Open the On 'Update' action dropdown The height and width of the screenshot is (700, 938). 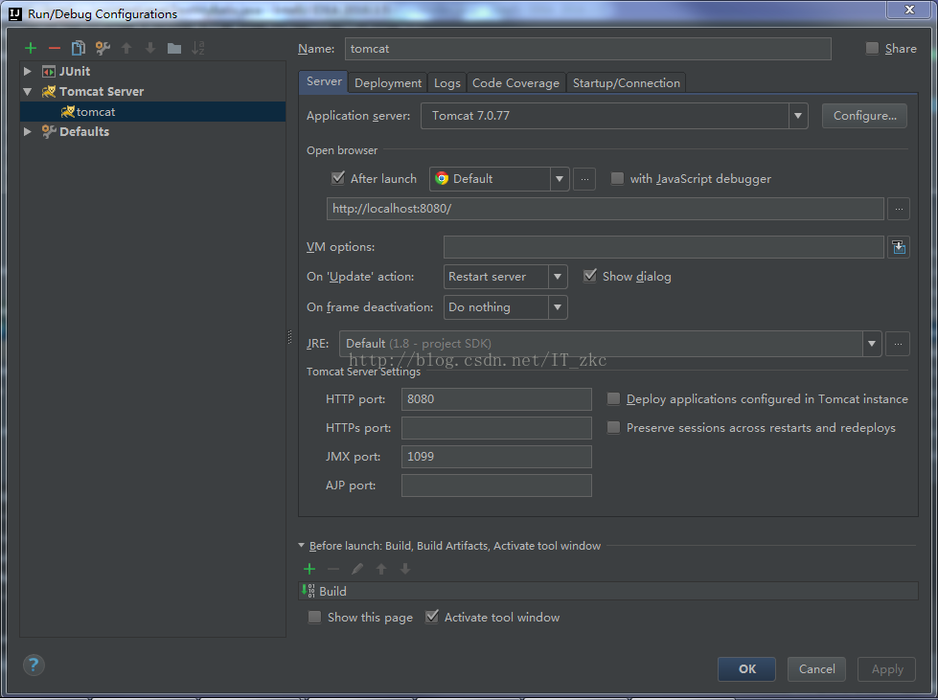coord(558,277)
